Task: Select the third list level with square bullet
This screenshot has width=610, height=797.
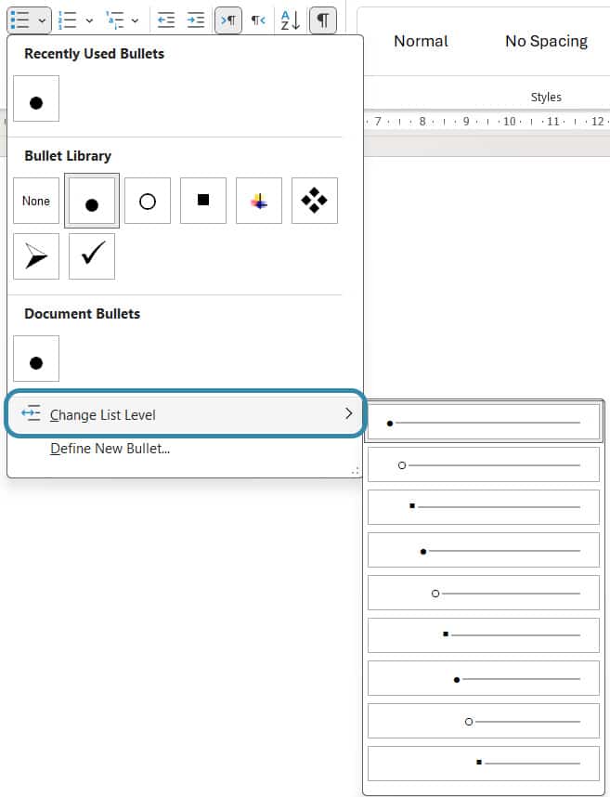Action: click(x=483, y=507)
